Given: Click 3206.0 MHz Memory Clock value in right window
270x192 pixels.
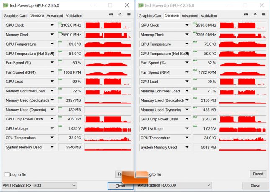Looking at the screenshot, I should 205,35.
